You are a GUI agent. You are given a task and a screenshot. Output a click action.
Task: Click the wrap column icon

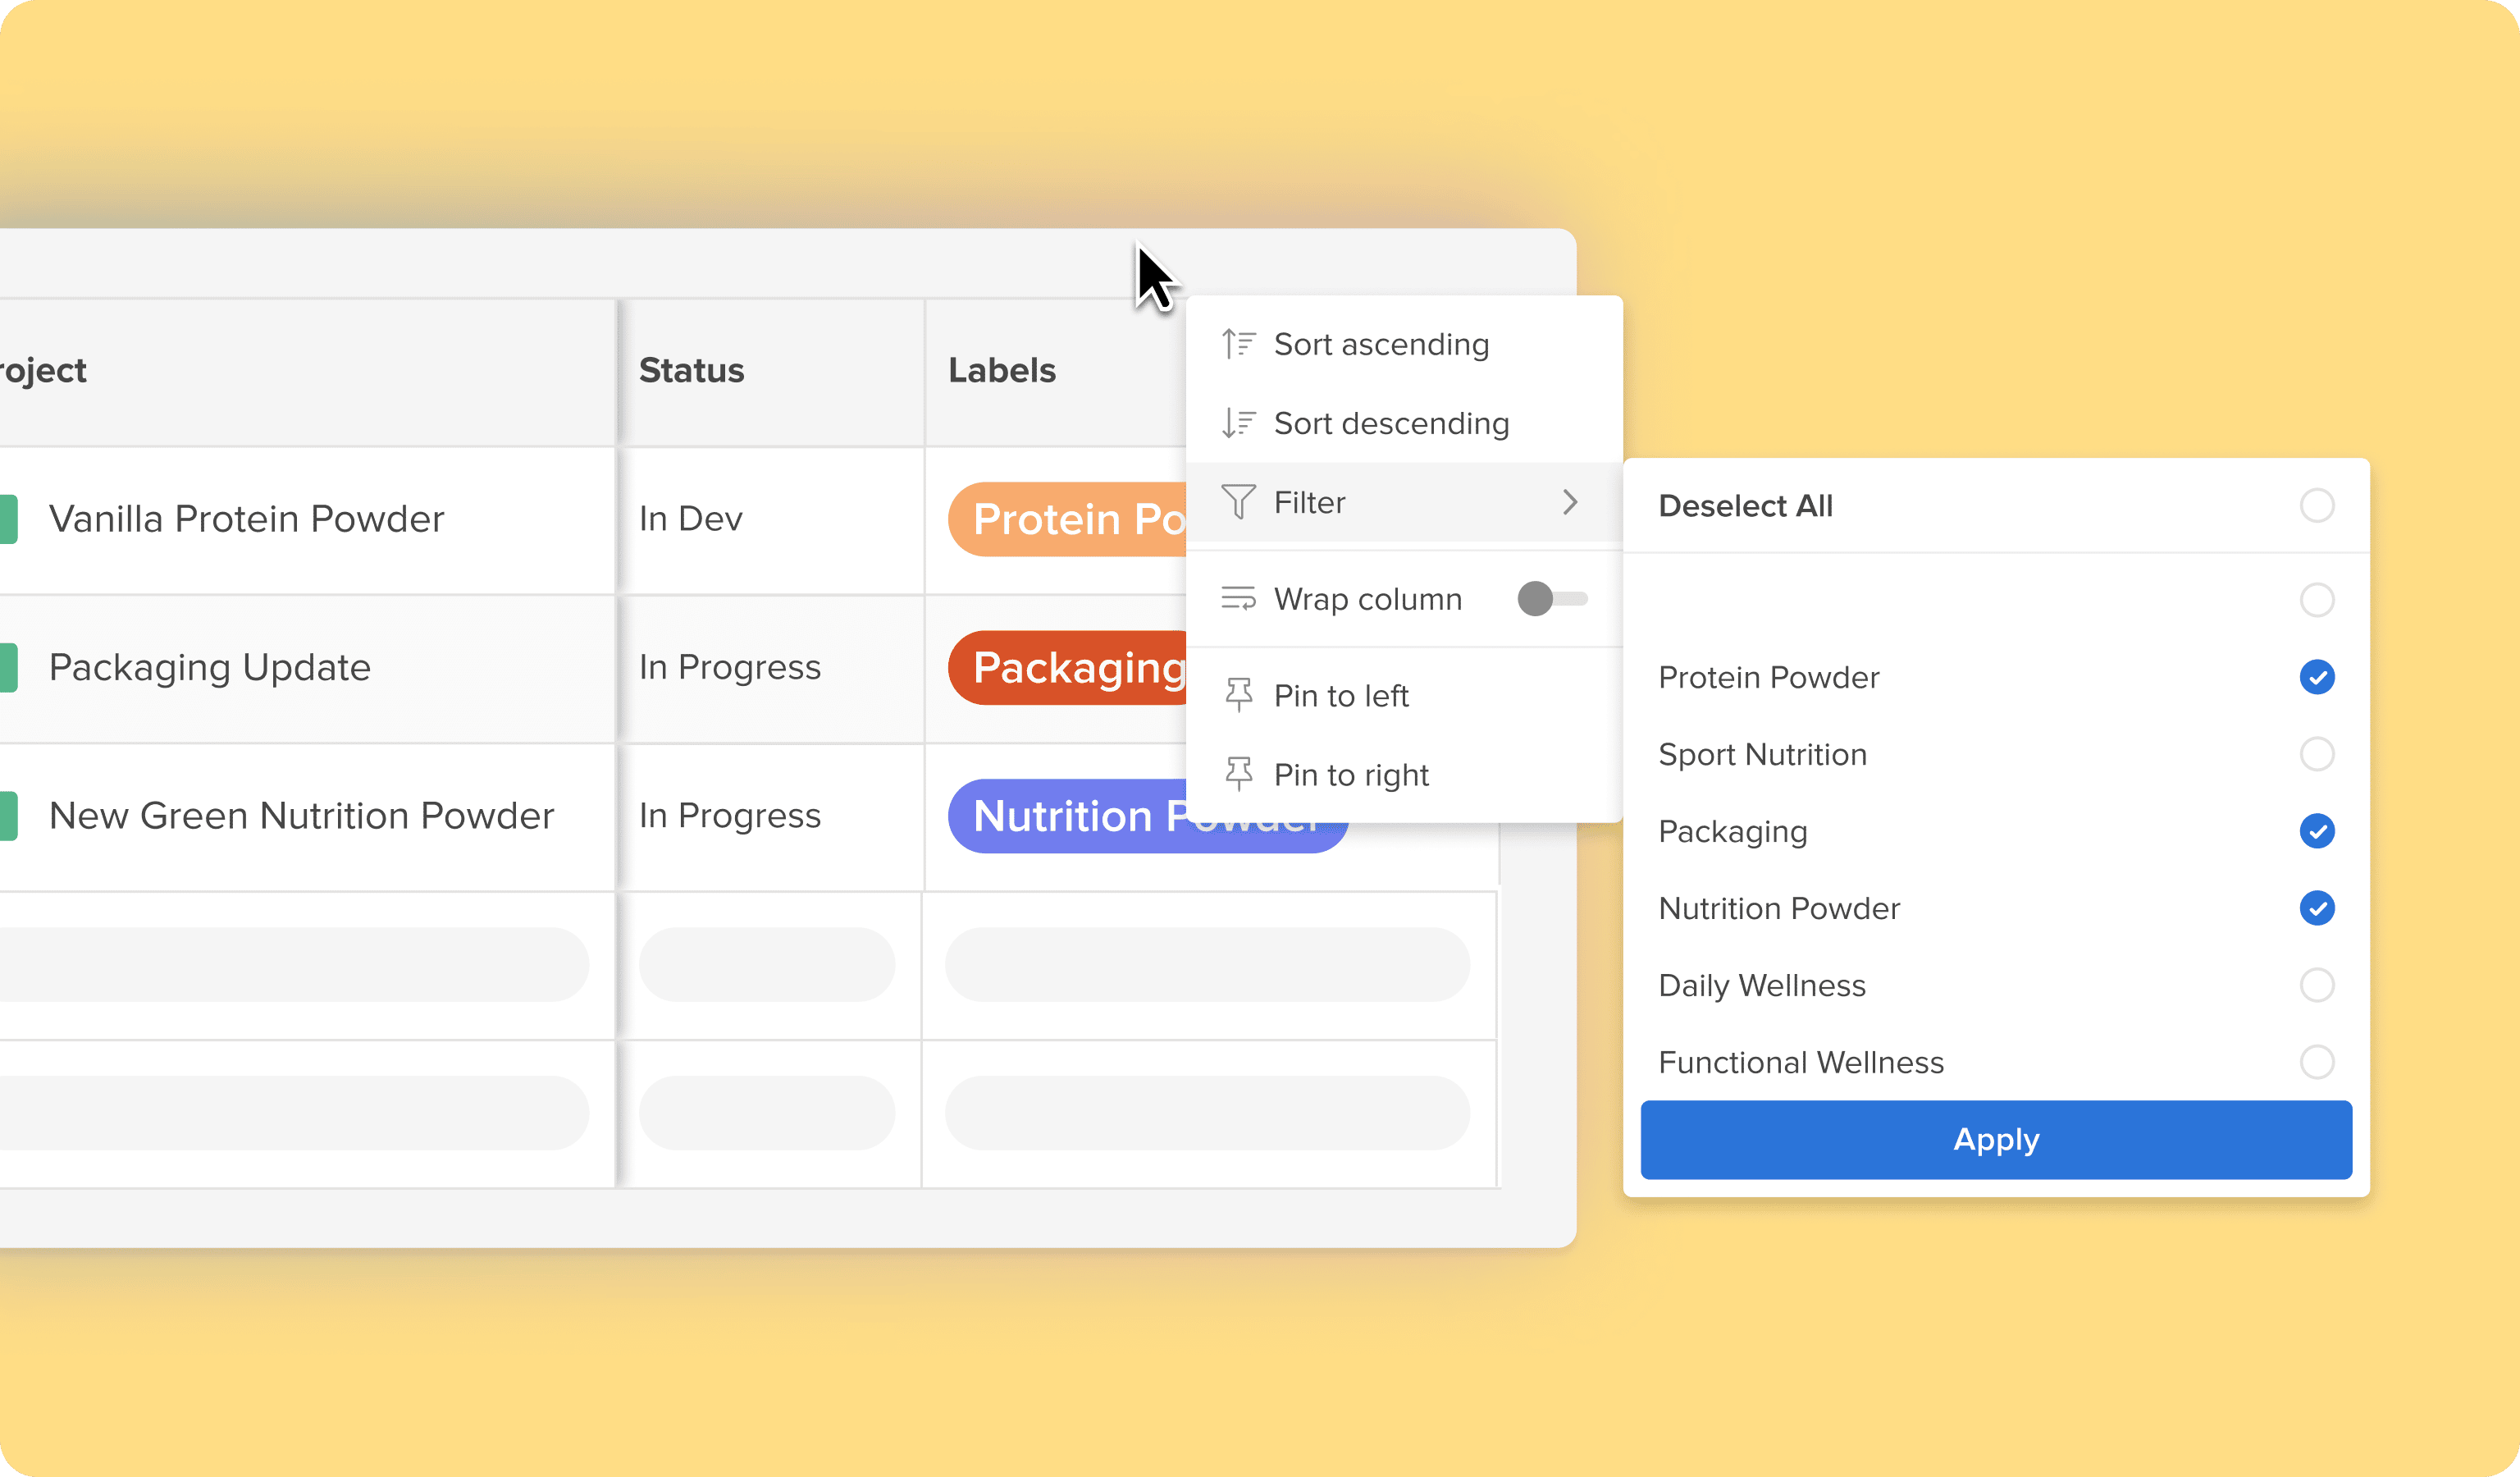(1239, 598)
